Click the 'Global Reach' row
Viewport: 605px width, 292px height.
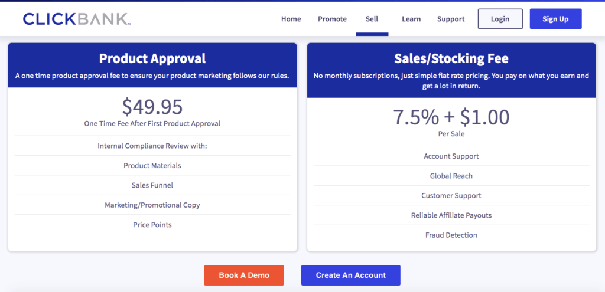coord(451,176)
